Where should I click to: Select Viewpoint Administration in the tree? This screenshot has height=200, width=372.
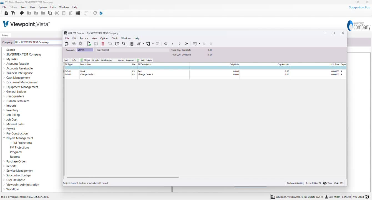coord(23,185)
